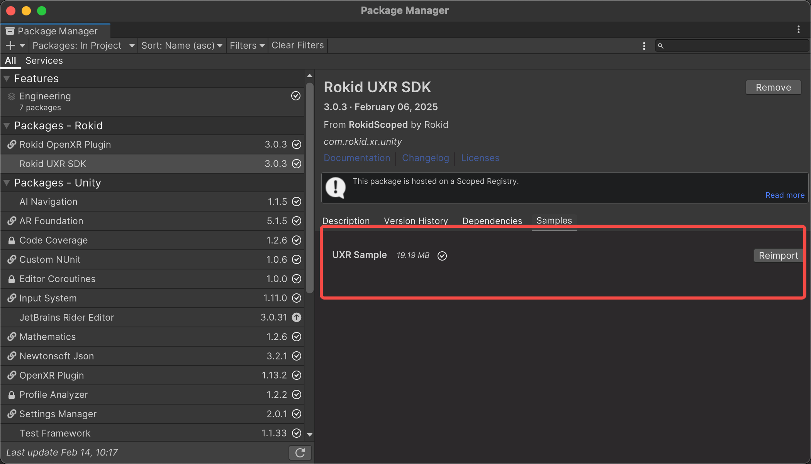Switch to the Version History tab
Screen dimensions: 811x464
click(x=416, y=221)
